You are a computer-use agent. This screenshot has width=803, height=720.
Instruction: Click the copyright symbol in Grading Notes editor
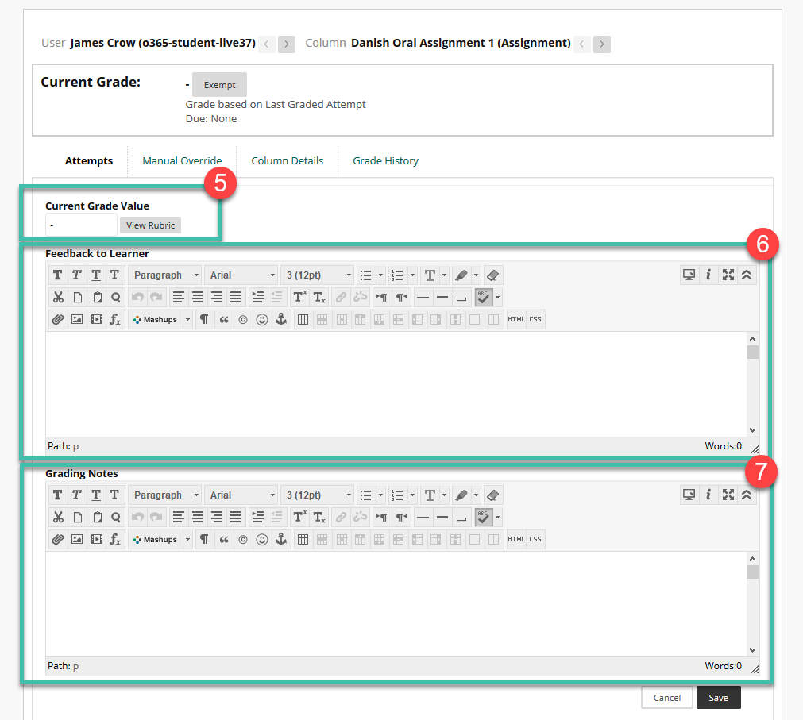[x=243, y=539]
